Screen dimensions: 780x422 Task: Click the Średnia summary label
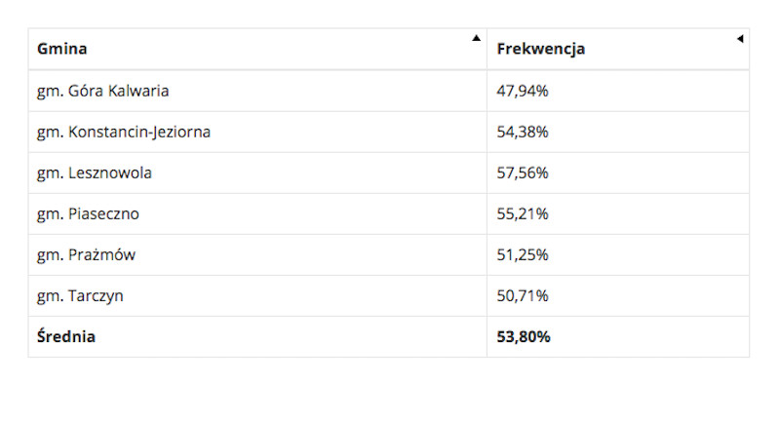pos(66,336)
